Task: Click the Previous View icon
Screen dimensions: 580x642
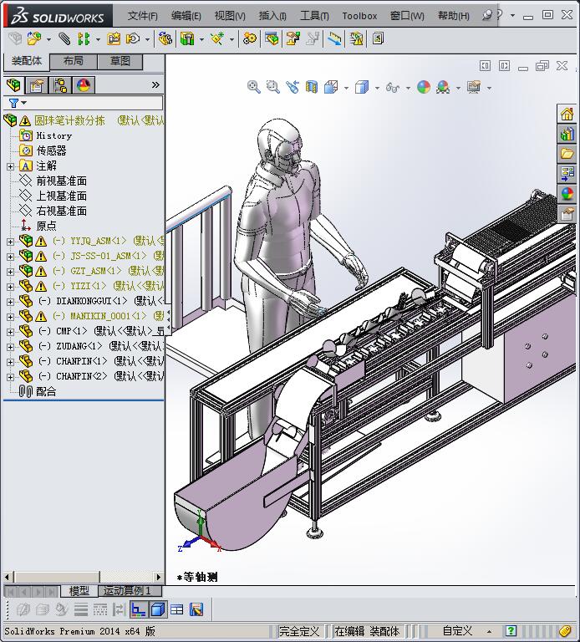Action: pos(293,87)
